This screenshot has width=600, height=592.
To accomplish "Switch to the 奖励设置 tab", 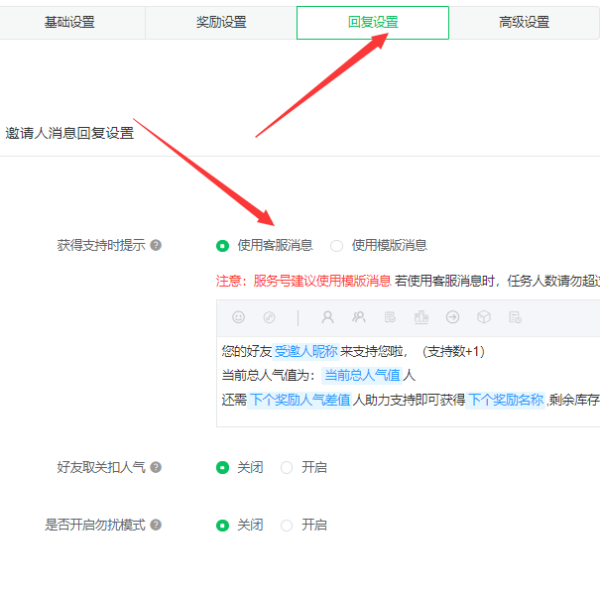I will coord(221,22).
